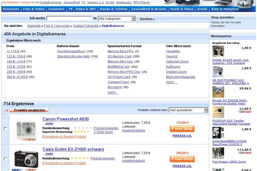Open Kodak DC215 Zoom eBay listing title
Image resolution: width=257 pixels, height=171 pixels.
point(231,61)
